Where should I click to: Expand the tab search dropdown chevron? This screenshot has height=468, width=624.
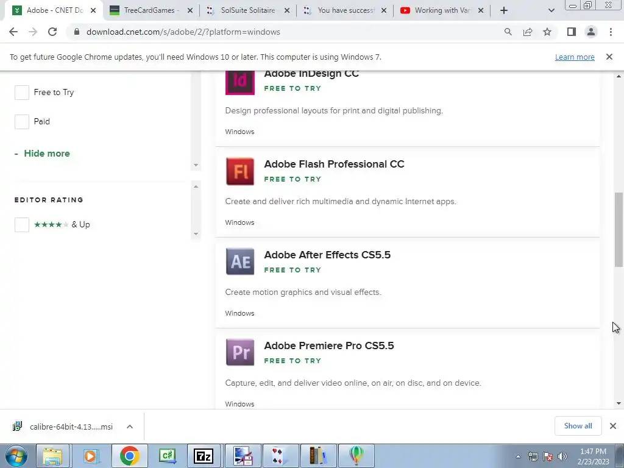point(551,10)
